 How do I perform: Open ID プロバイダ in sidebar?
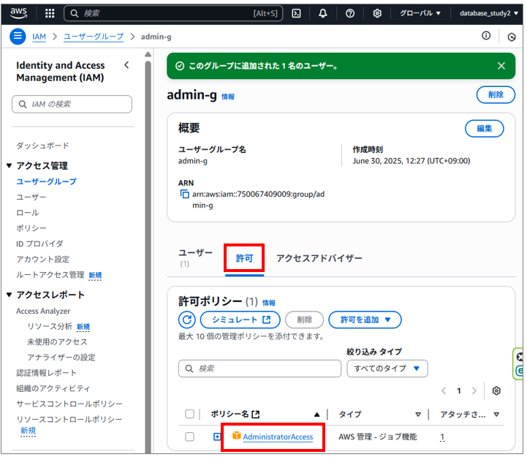coord(39,243)
